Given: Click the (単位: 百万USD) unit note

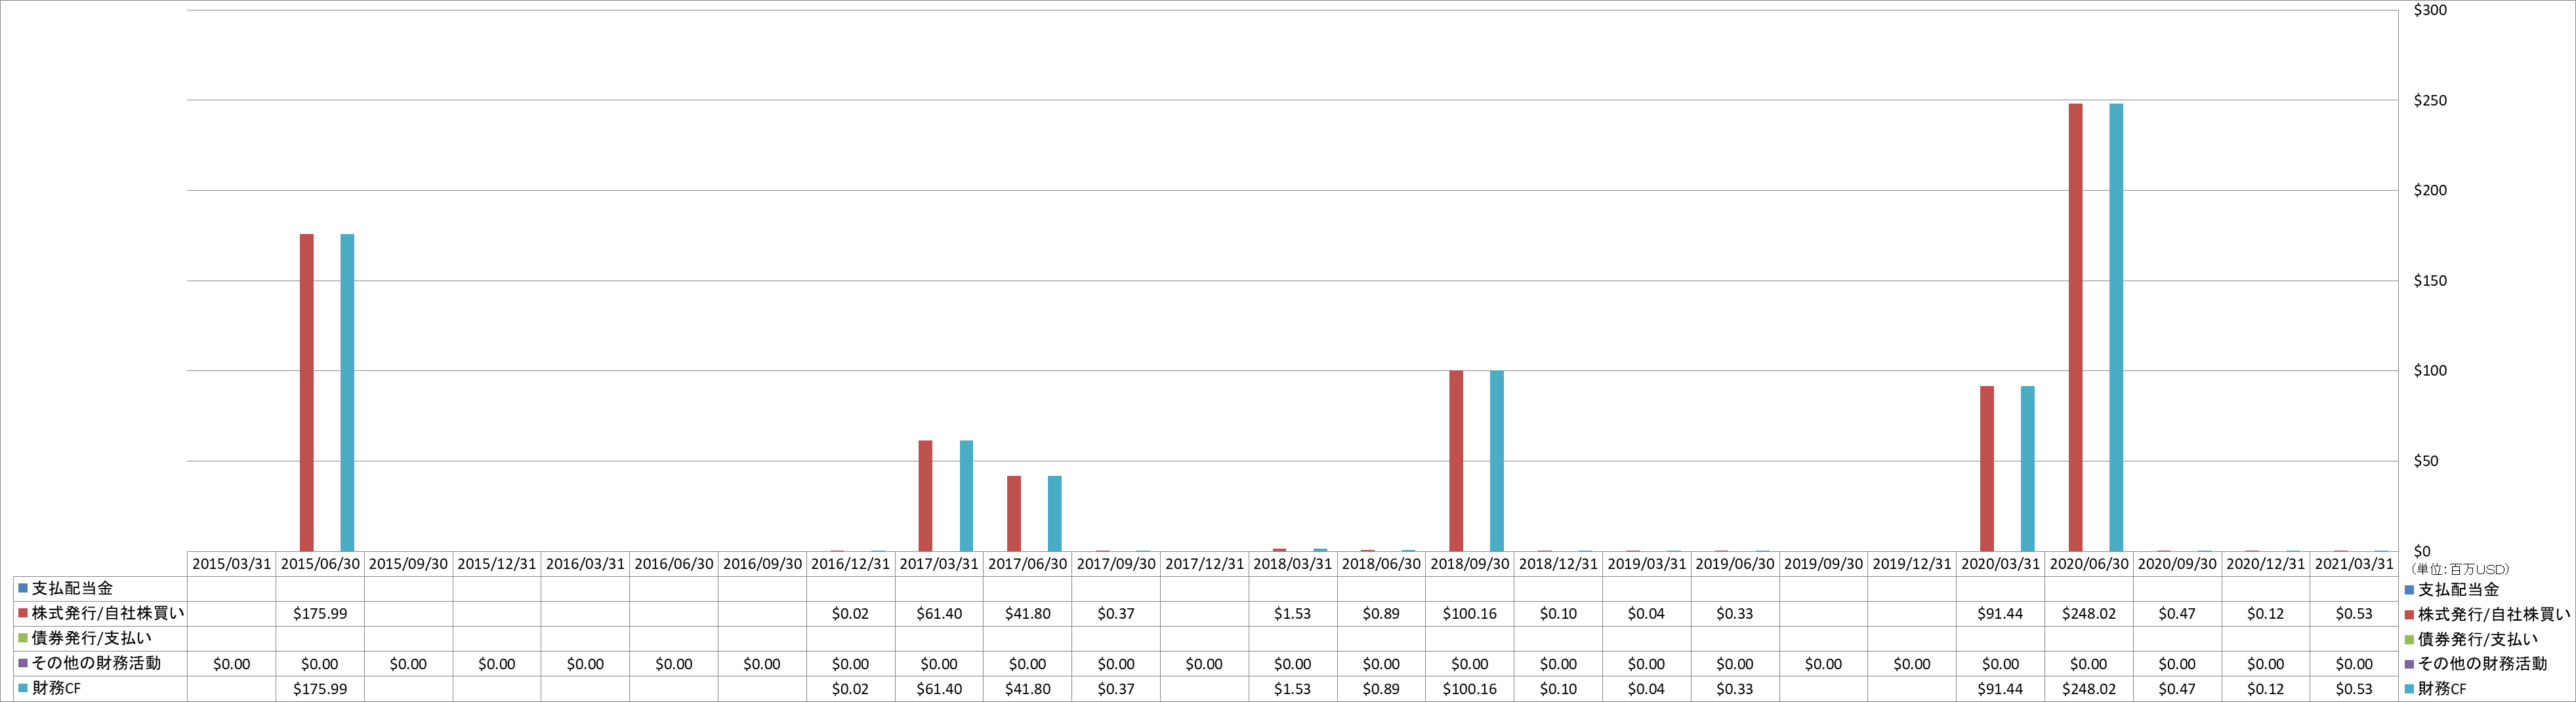Looking at the screenshot, I should pyautogui.click(x=2460, y=569).
